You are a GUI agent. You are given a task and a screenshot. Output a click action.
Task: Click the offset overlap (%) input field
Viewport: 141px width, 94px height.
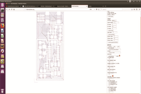tap(111, 68)
